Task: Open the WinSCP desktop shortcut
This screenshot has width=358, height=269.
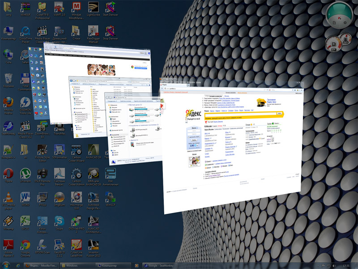Action: [110, 199]
